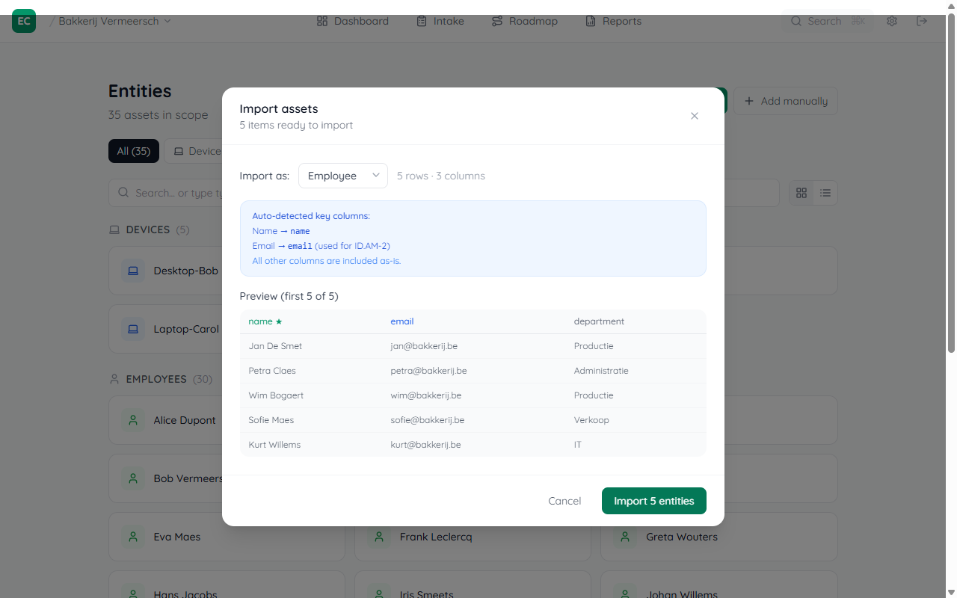Open the "Import as" dropdown showing Employee
Screen dimensions: 957x598
(343, 176)
